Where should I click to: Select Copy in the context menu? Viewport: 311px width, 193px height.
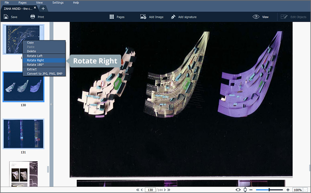tap(44, 43)
